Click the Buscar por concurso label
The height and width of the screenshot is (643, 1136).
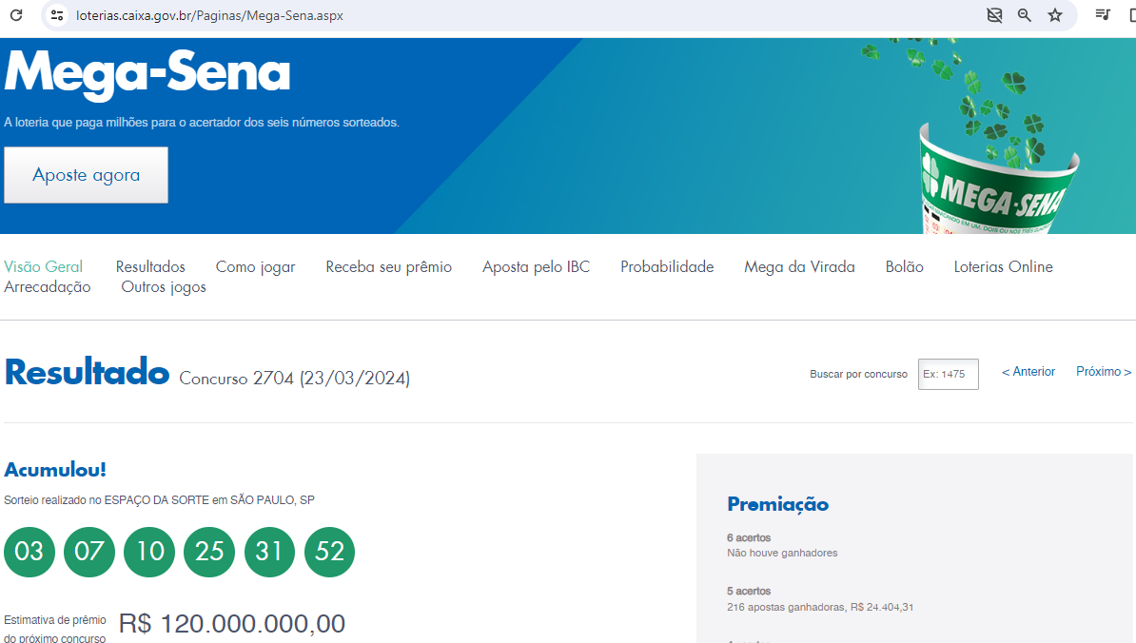pyautogui.click(x=858, y=375)
